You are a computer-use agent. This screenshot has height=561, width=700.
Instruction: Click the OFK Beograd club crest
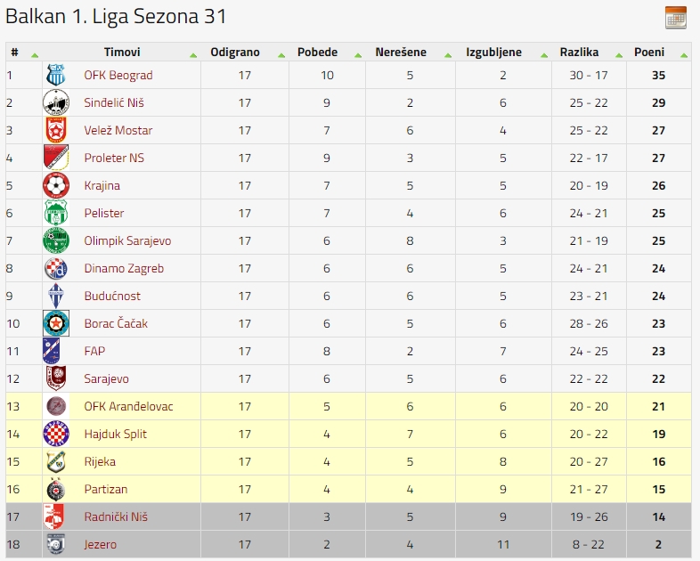coord(56,75)
